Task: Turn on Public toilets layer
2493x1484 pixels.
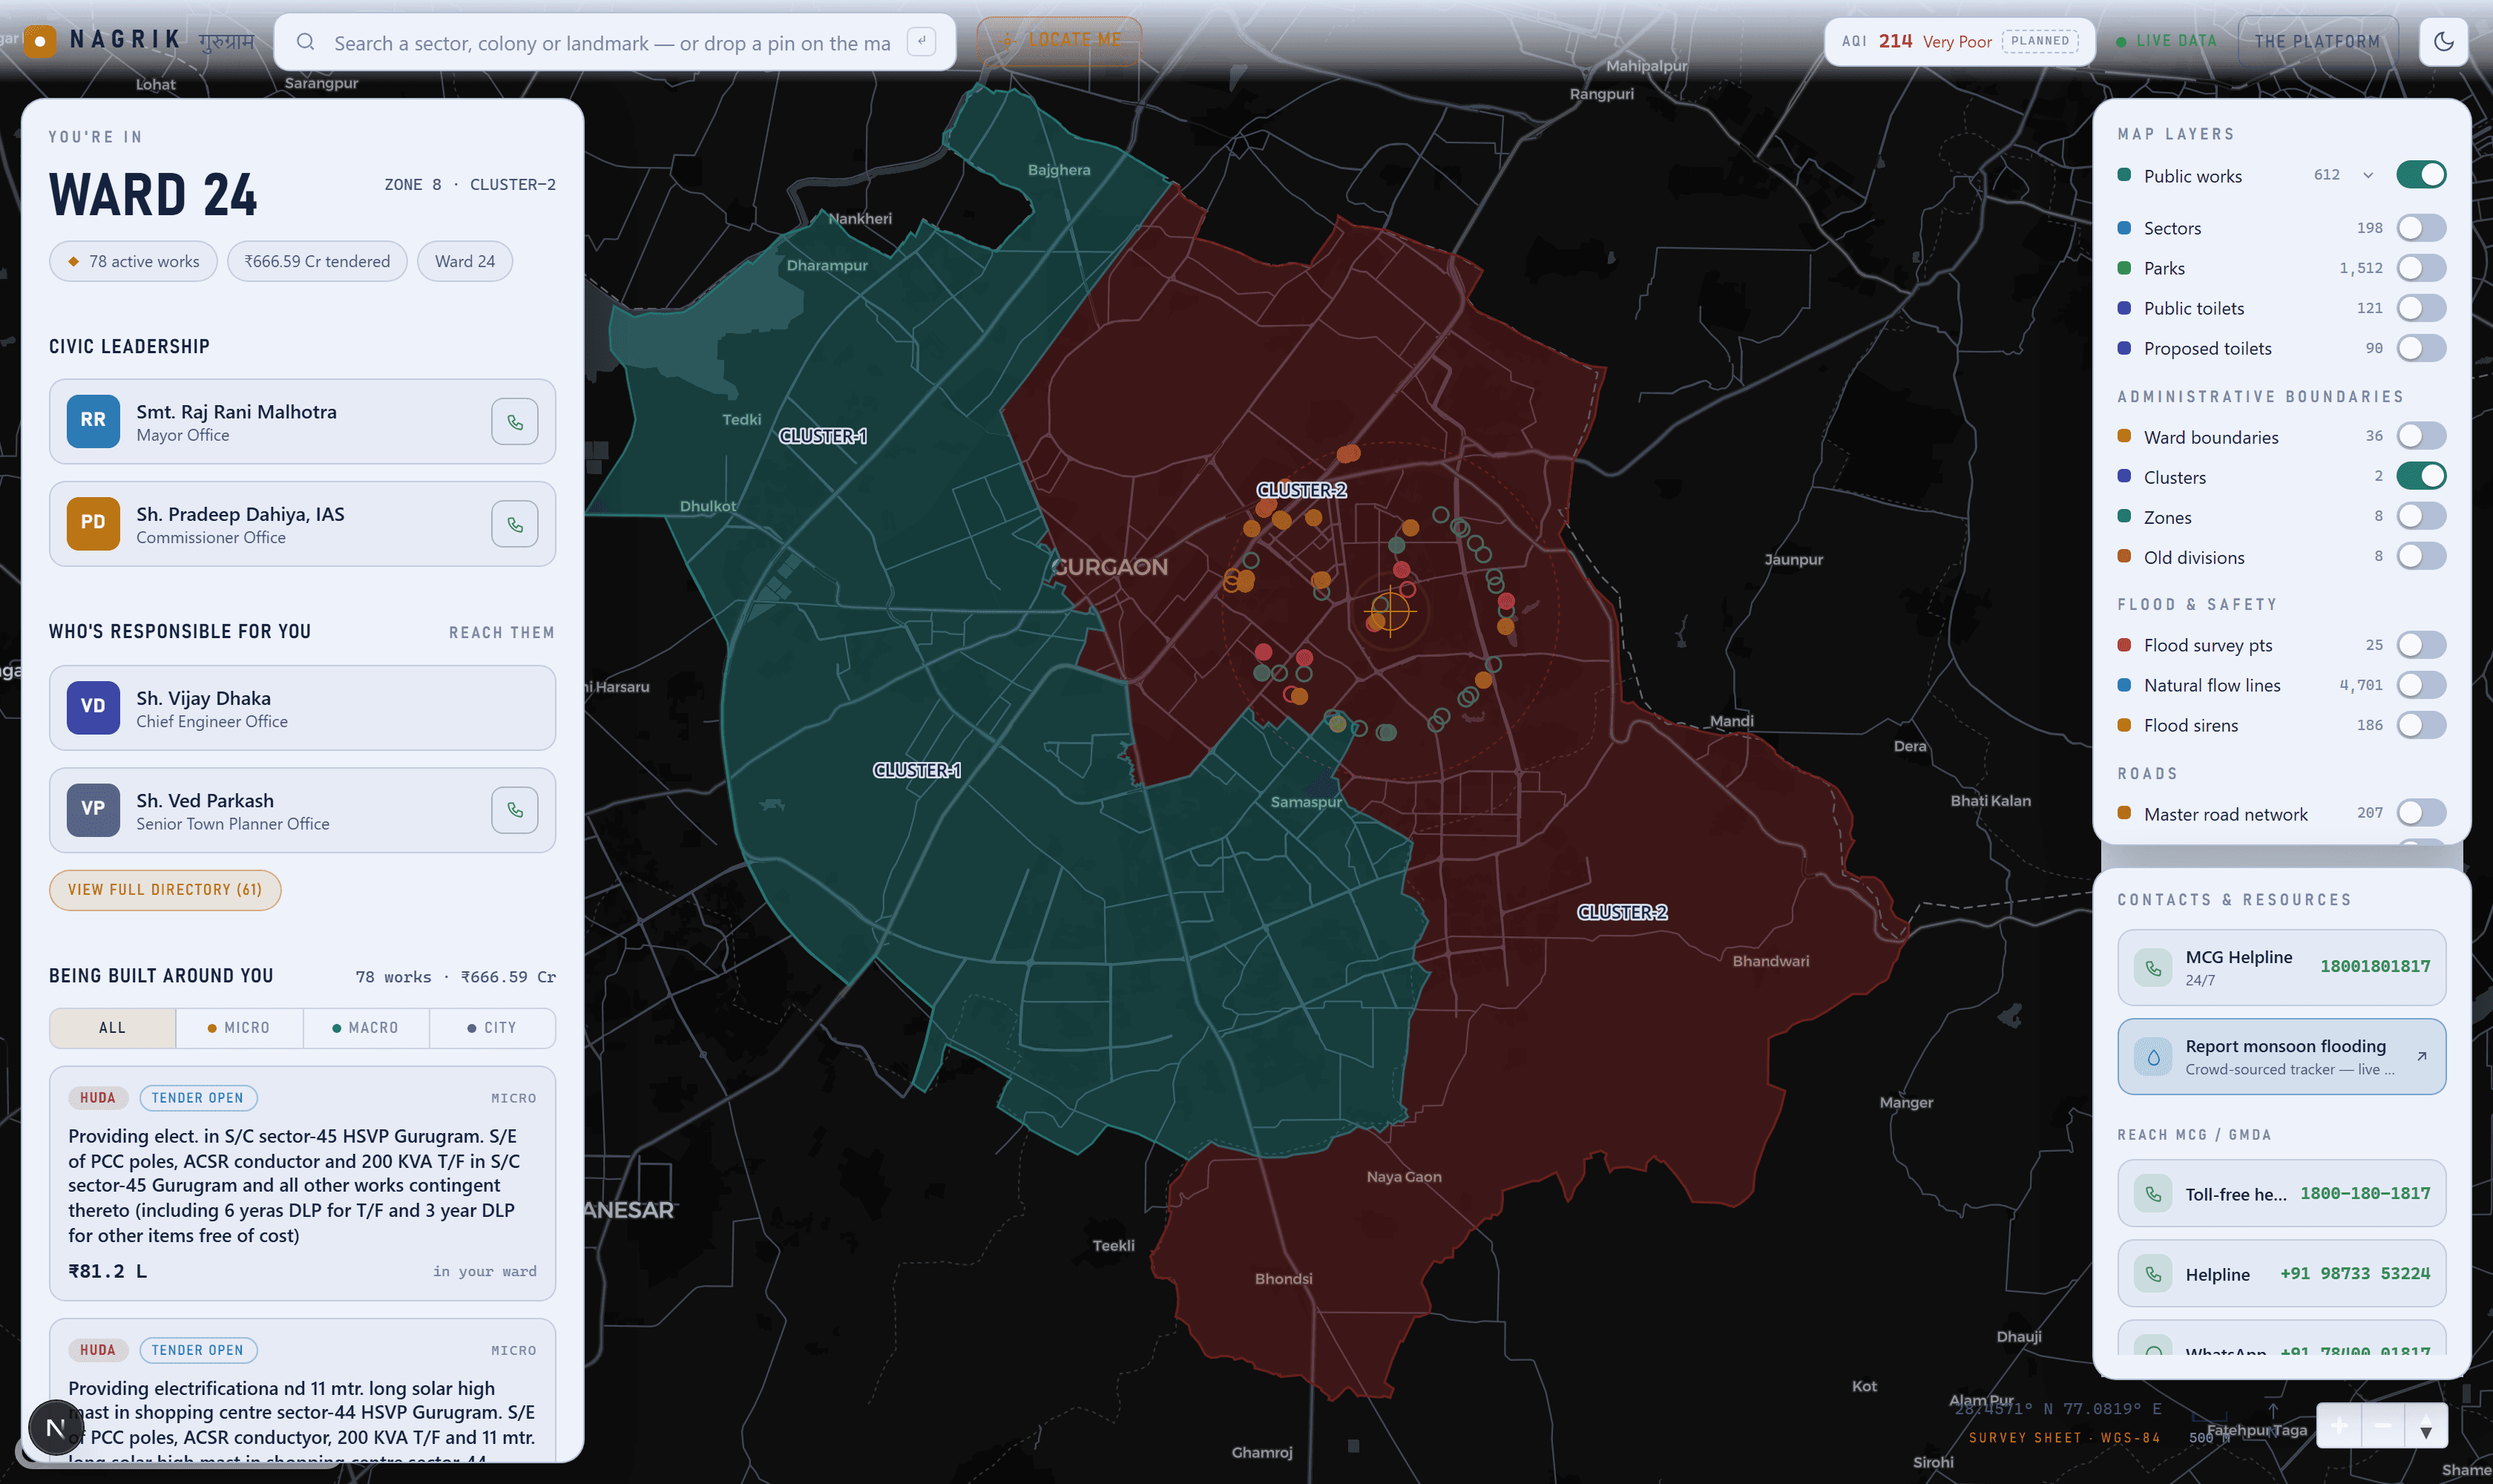Action: point(2421,308)
